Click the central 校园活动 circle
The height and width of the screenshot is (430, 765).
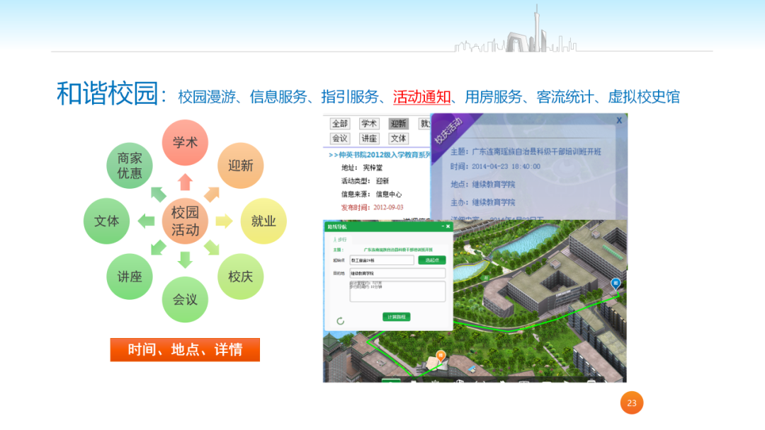click(x=185, y=221)
